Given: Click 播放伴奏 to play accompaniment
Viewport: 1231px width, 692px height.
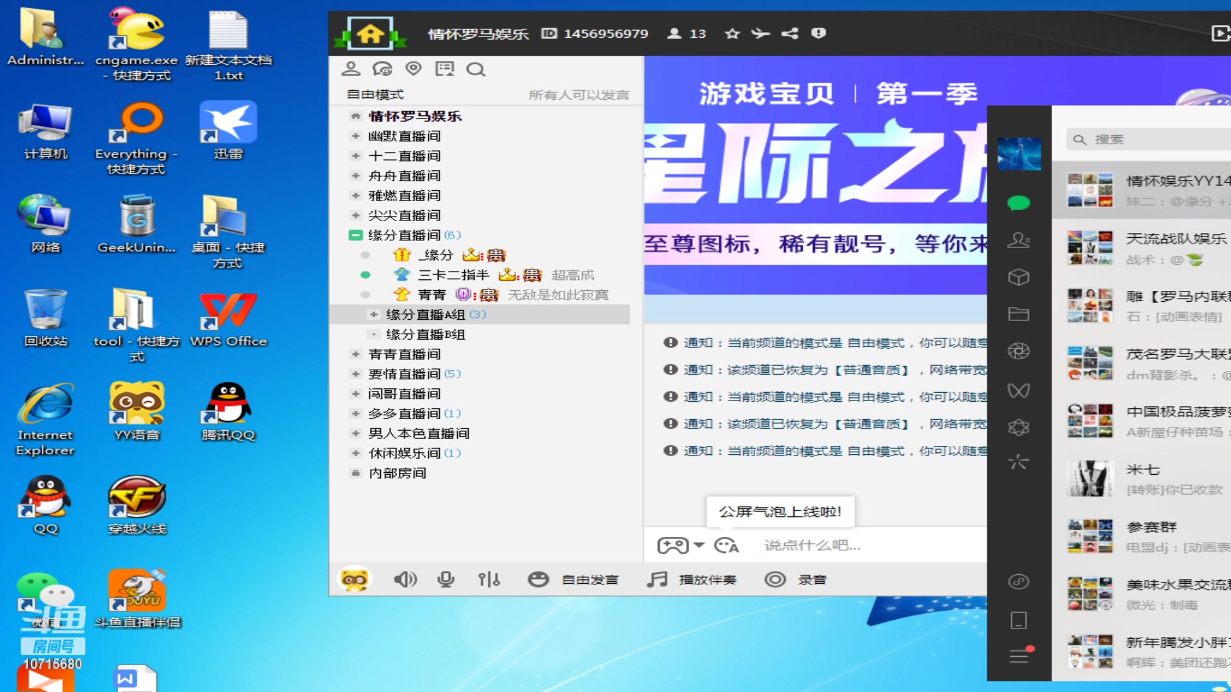Looking at the screenshot, I should [692, 579].
